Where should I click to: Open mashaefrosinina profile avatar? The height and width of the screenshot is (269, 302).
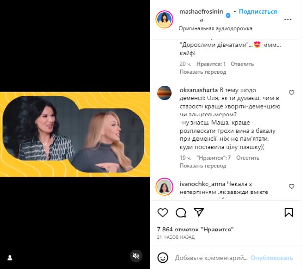[x=165, y=19]
